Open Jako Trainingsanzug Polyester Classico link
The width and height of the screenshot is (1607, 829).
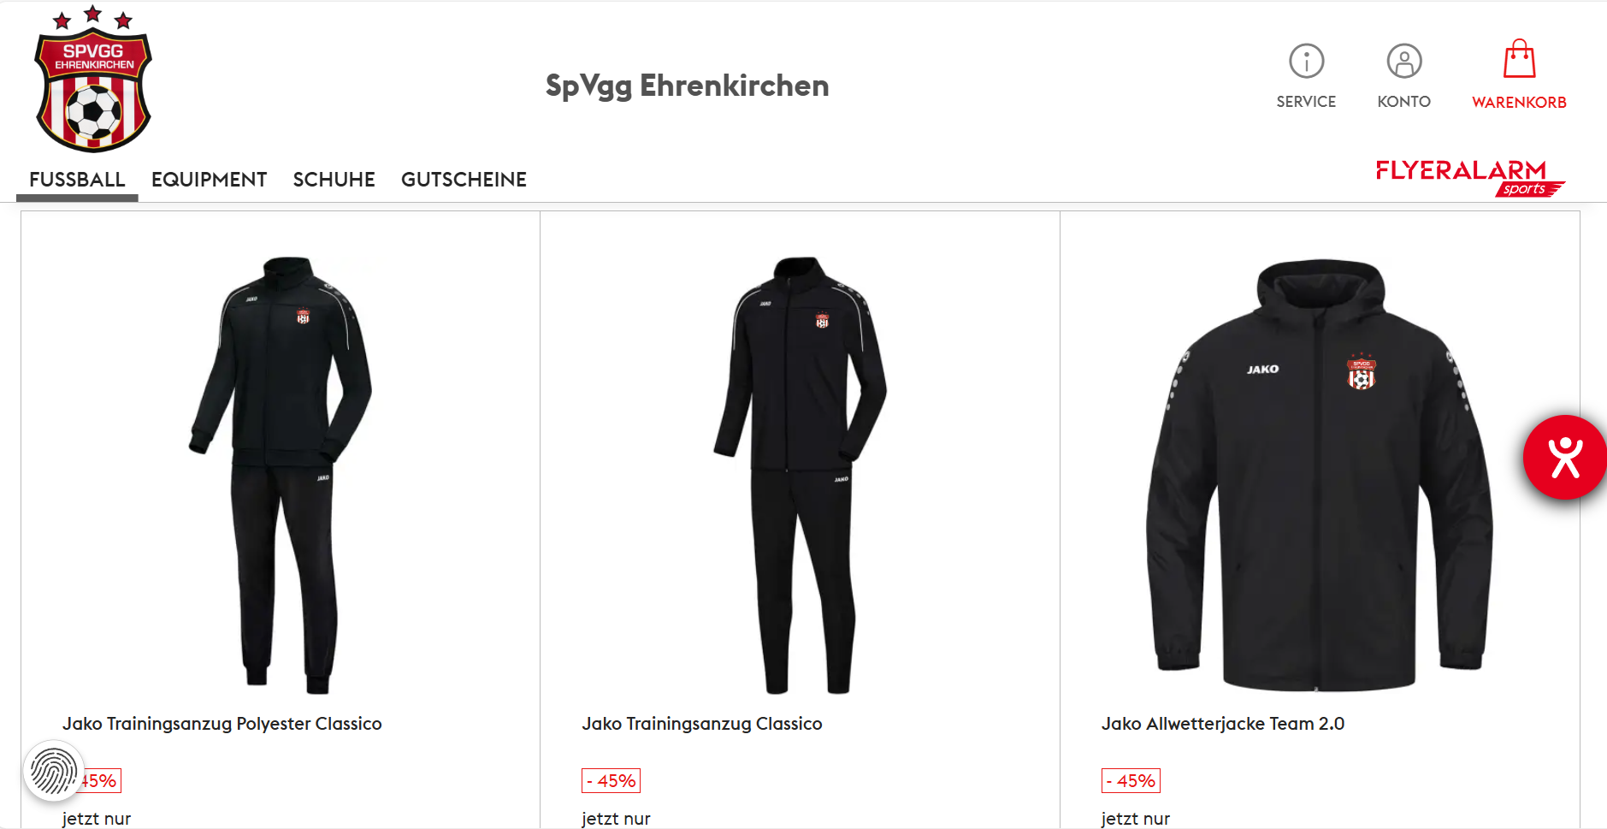[222, 724]
